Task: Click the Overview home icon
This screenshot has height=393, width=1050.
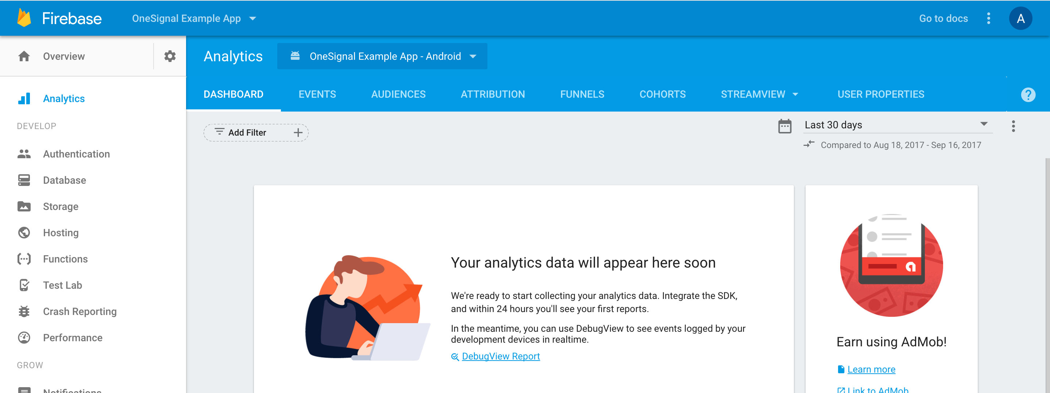Action: point(24,56)
